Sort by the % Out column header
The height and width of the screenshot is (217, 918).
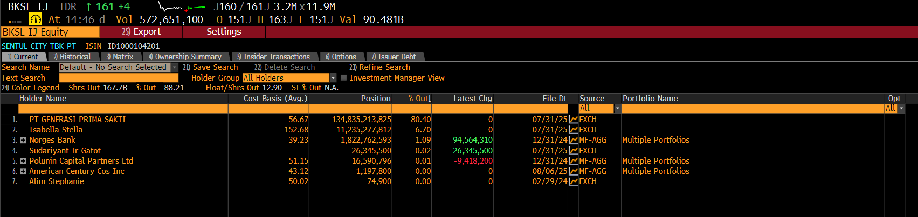click(x=419, y=99)
